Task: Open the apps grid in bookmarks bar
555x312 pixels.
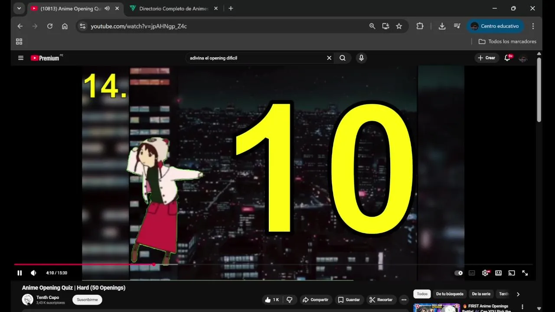Action: coord(19,42)
